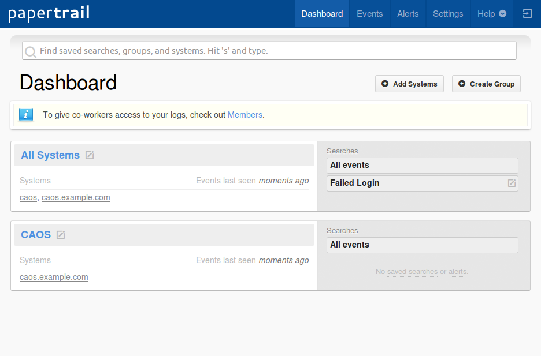Select the Failed Login saved search
The image size is (541, 356).
pyautogui.click(x=355, y=183)
